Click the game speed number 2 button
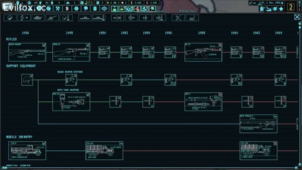The width and height of the screenshot is (302, 170). [x=291, y=6]
